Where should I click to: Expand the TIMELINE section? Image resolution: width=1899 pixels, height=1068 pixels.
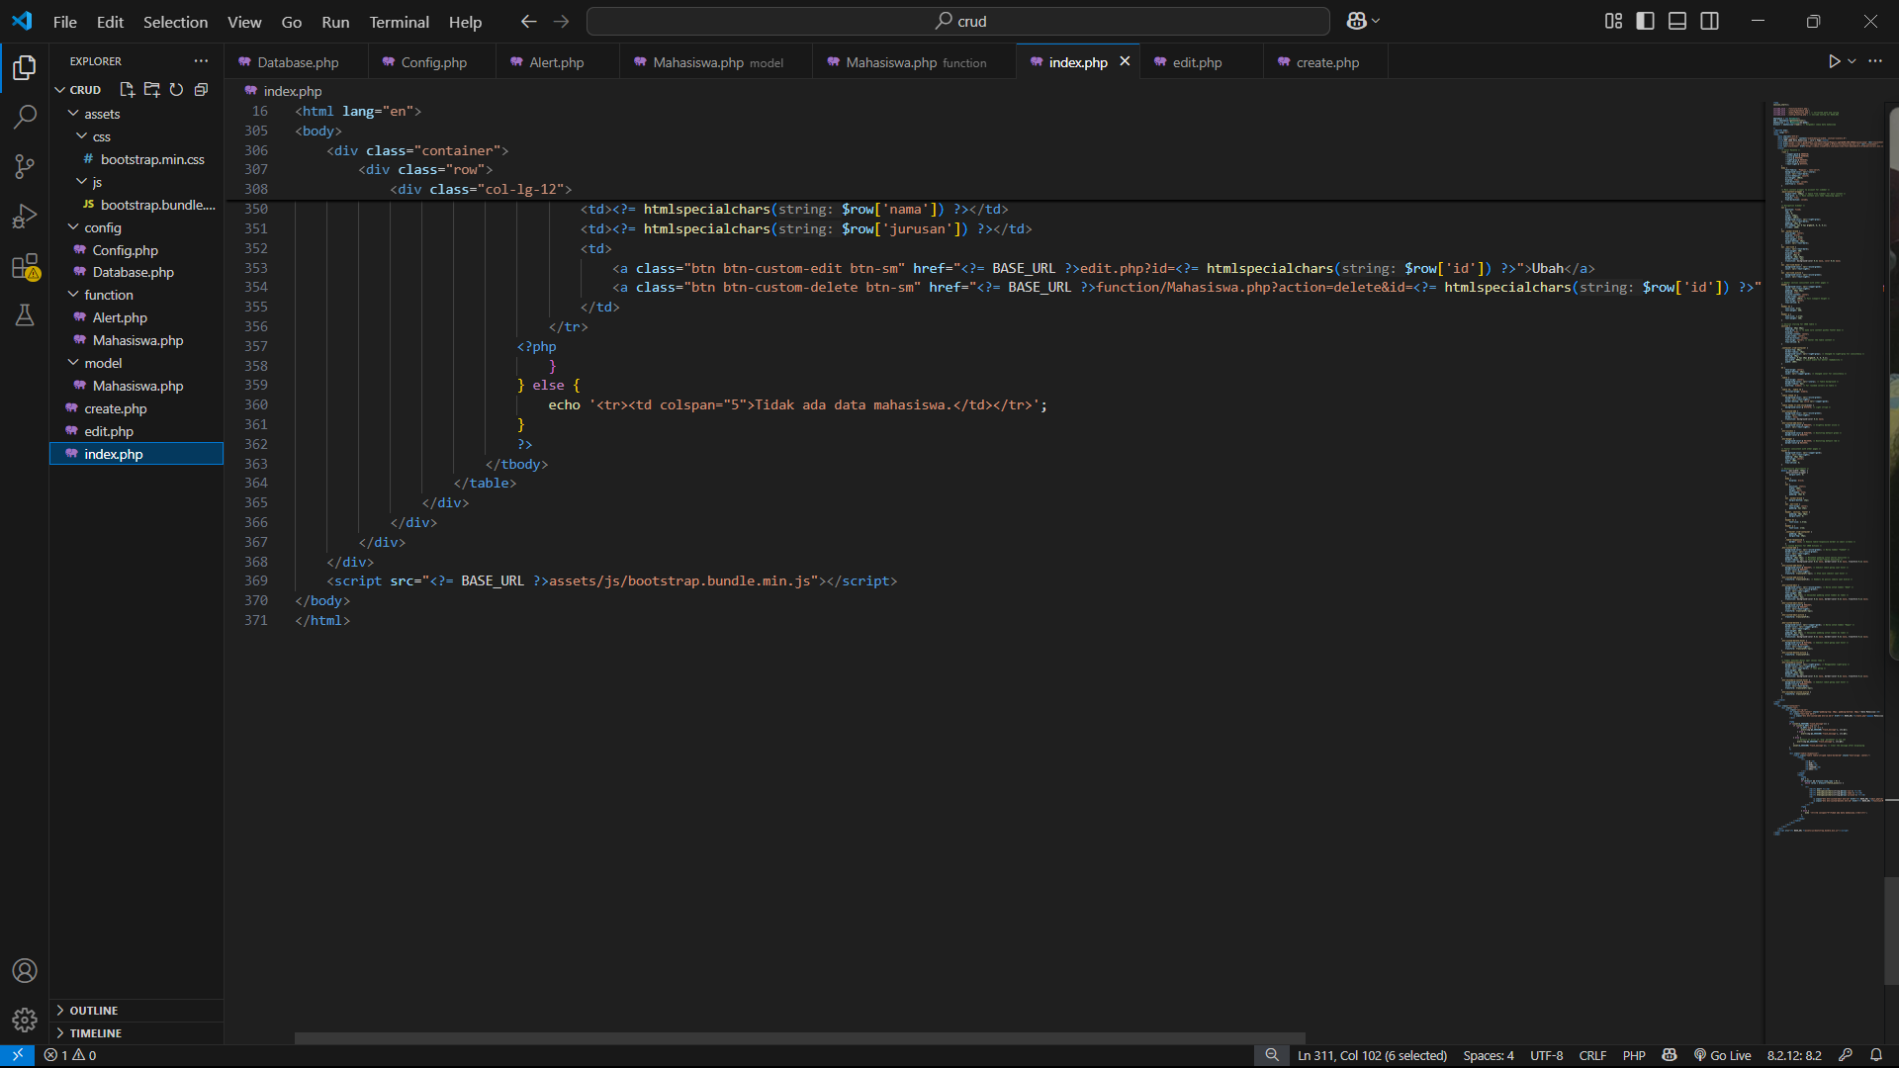(x=95, y=1032)
